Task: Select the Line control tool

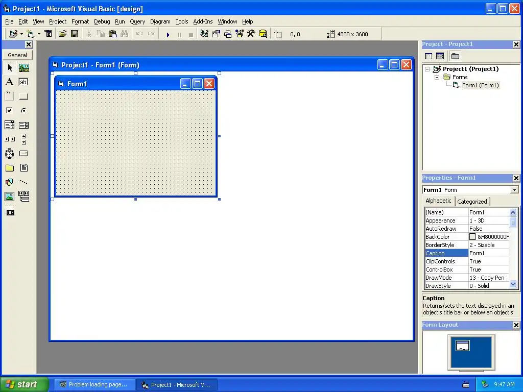Action: pyautogui.click(x=23, y=182)
